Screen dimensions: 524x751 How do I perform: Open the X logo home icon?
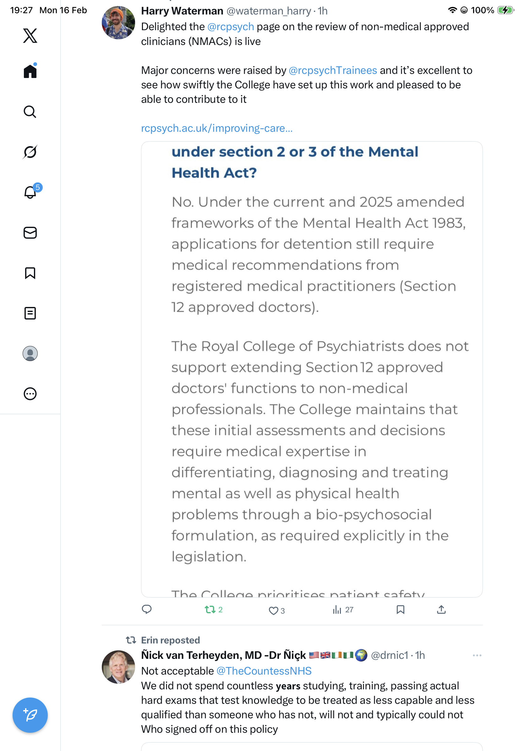[30, 36]
